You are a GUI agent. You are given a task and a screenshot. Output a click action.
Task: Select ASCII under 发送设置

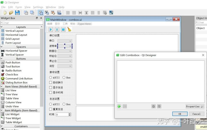pos(54,104)
